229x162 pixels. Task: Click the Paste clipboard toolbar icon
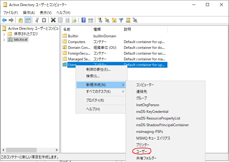click(44, 20)
